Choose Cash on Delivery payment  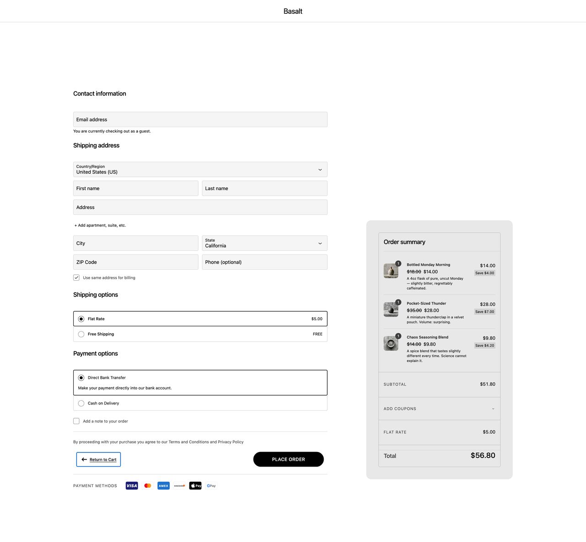point(81,404)
